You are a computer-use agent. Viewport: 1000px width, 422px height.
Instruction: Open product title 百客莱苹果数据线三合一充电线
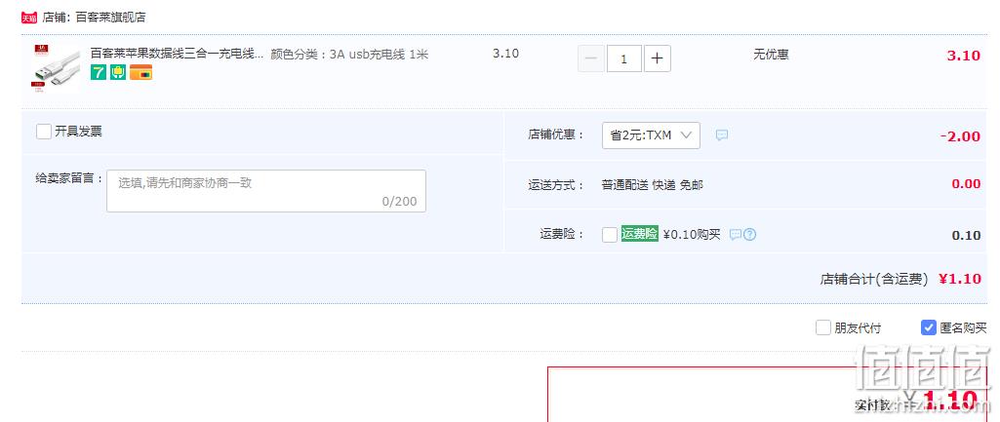(177, 55)
